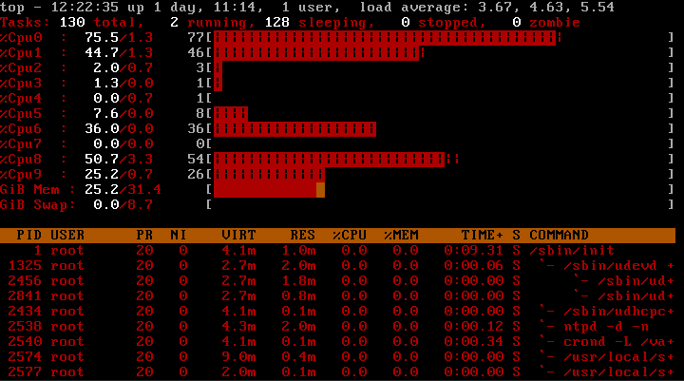Click the TIME+ column header
The width and height of the screenshot is (684, 381).
(482, 236)
